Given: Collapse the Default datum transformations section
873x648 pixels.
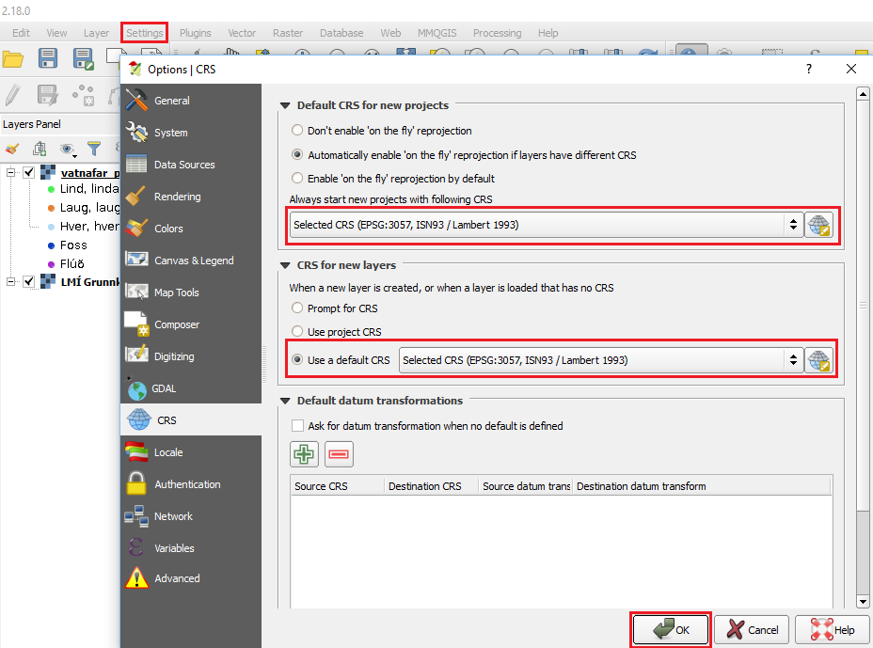Looking at the screenshot, I should coord(285,401).
